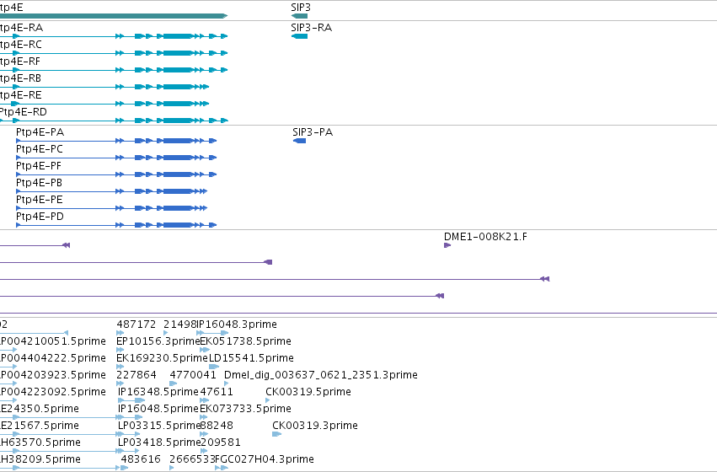Open the IP16048.3prime EST label
The image size is (717, 472).
tap(237, 324)
